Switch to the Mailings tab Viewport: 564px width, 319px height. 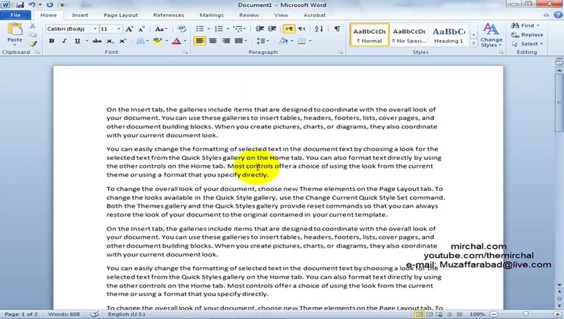point(211,15)
